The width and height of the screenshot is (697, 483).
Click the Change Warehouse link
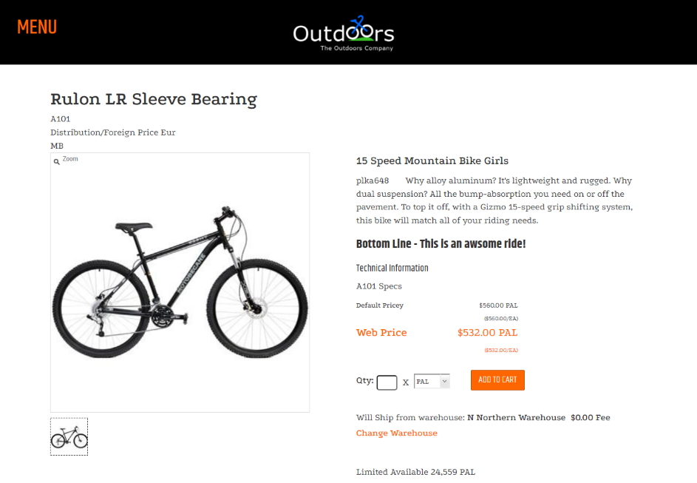pos(396,433)
